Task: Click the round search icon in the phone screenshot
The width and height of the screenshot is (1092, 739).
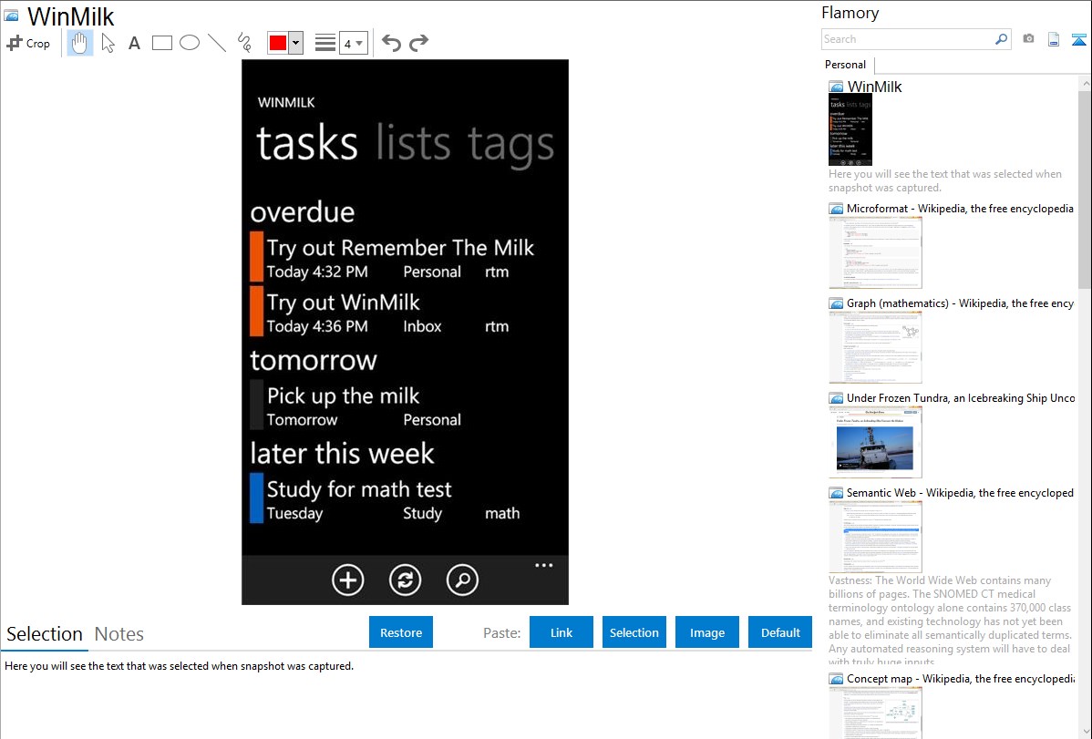Action: [462, 580]
